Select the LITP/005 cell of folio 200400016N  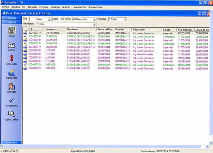point(50,50)
